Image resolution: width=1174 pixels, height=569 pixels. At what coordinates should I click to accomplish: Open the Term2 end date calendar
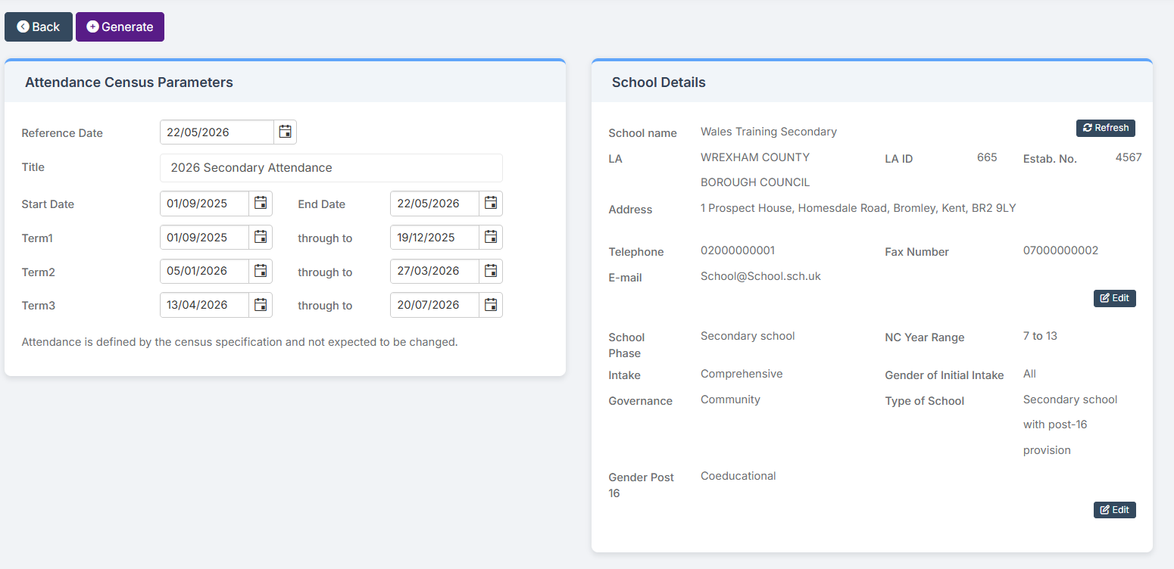pyautogui.click(x=491, y=271)
